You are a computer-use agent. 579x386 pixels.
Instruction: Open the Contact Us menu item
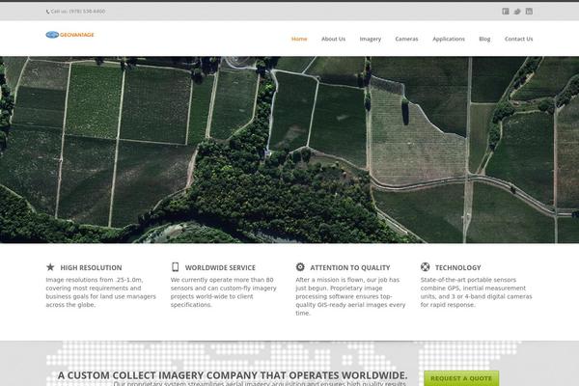tap(519, 39)
